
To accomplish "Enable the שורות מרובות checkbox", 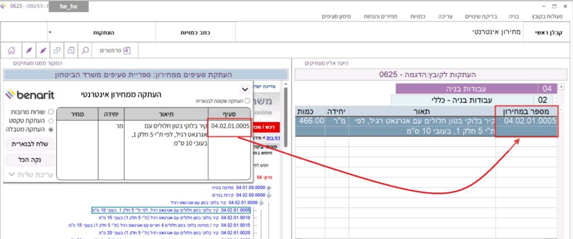I will pos(51,112).
